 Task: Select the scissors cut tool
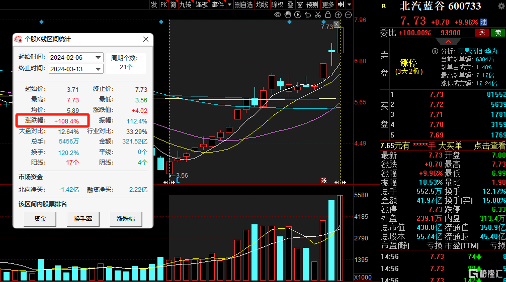(318, 15)
